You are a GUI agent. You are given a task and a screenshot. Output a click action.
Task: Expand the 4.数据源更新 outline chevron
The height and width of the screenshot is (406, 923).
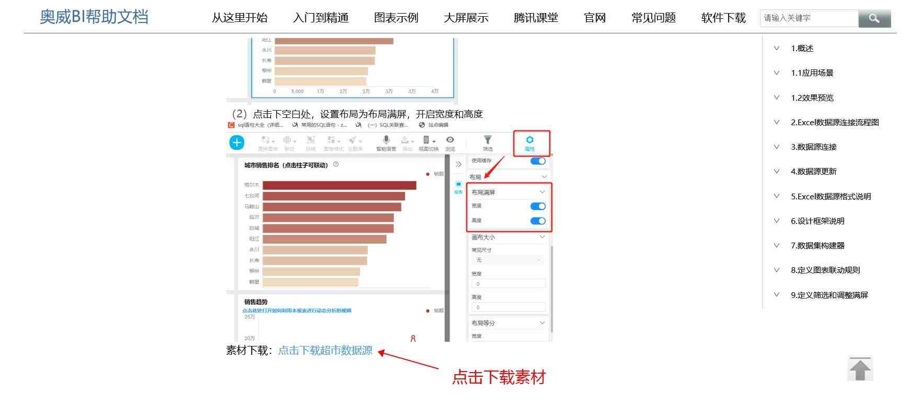[777, 171]
